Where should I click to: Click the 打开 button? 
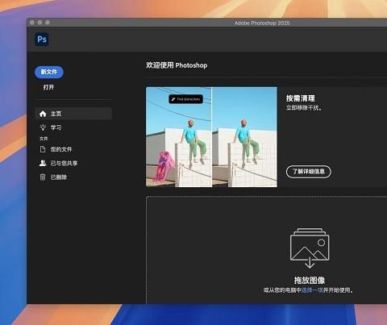[48, 87]
